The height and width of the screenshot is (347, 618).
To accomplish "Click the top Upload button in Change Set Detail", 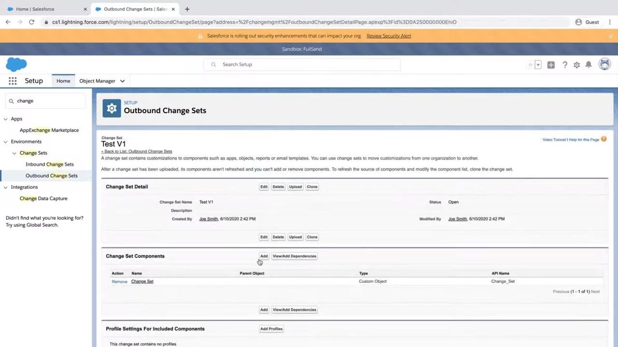I will (x=295, y=187).
